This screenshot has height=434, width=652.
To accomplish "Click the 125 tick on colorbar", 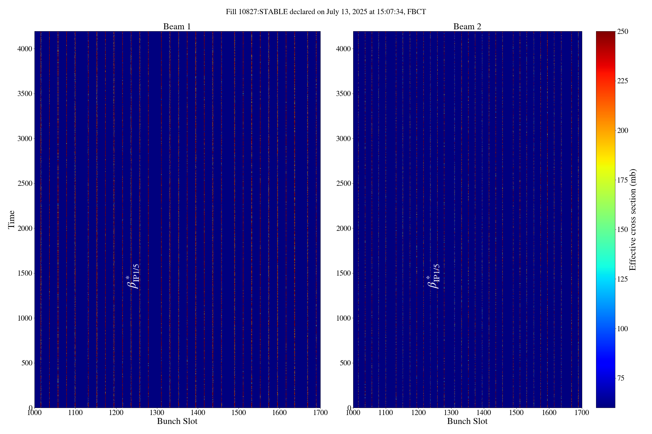I will (x=622, y=279).
